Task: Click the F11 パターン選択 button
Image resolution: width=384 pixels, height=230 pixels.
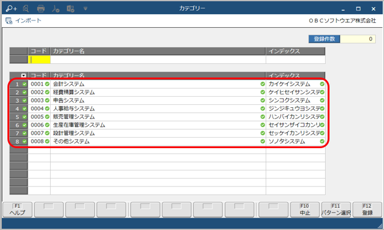Action: coord(336,210)
